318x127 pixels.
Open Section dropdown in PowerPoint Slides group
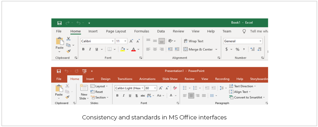point(99,97)
